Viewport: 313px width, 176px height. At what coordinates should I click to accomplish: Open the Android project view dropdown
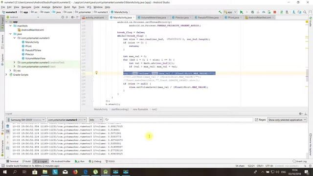22,17
